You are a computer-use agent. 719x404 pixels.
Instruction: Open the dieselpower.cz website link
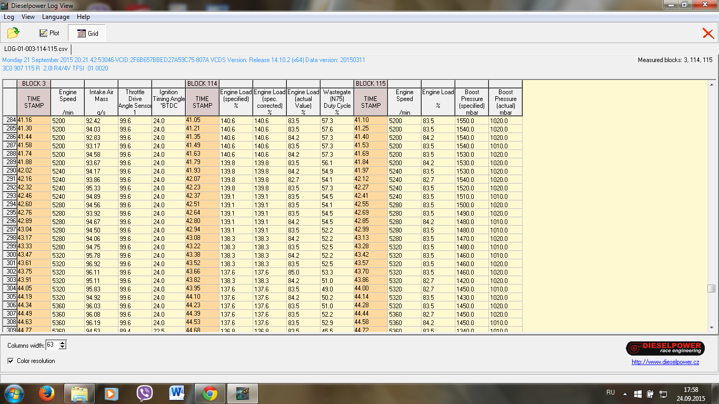coord(665,362)
